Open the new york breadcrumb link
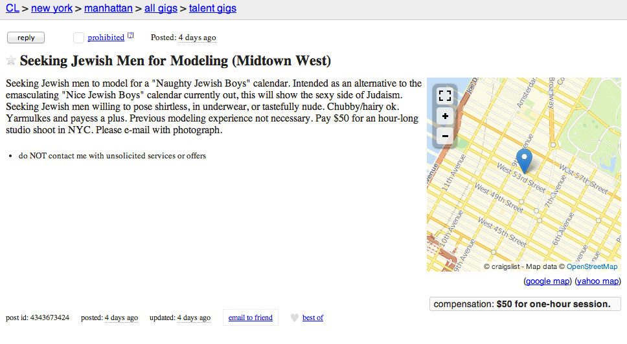The width and height of the screenshot is (627, 344). tap(52, 8)
